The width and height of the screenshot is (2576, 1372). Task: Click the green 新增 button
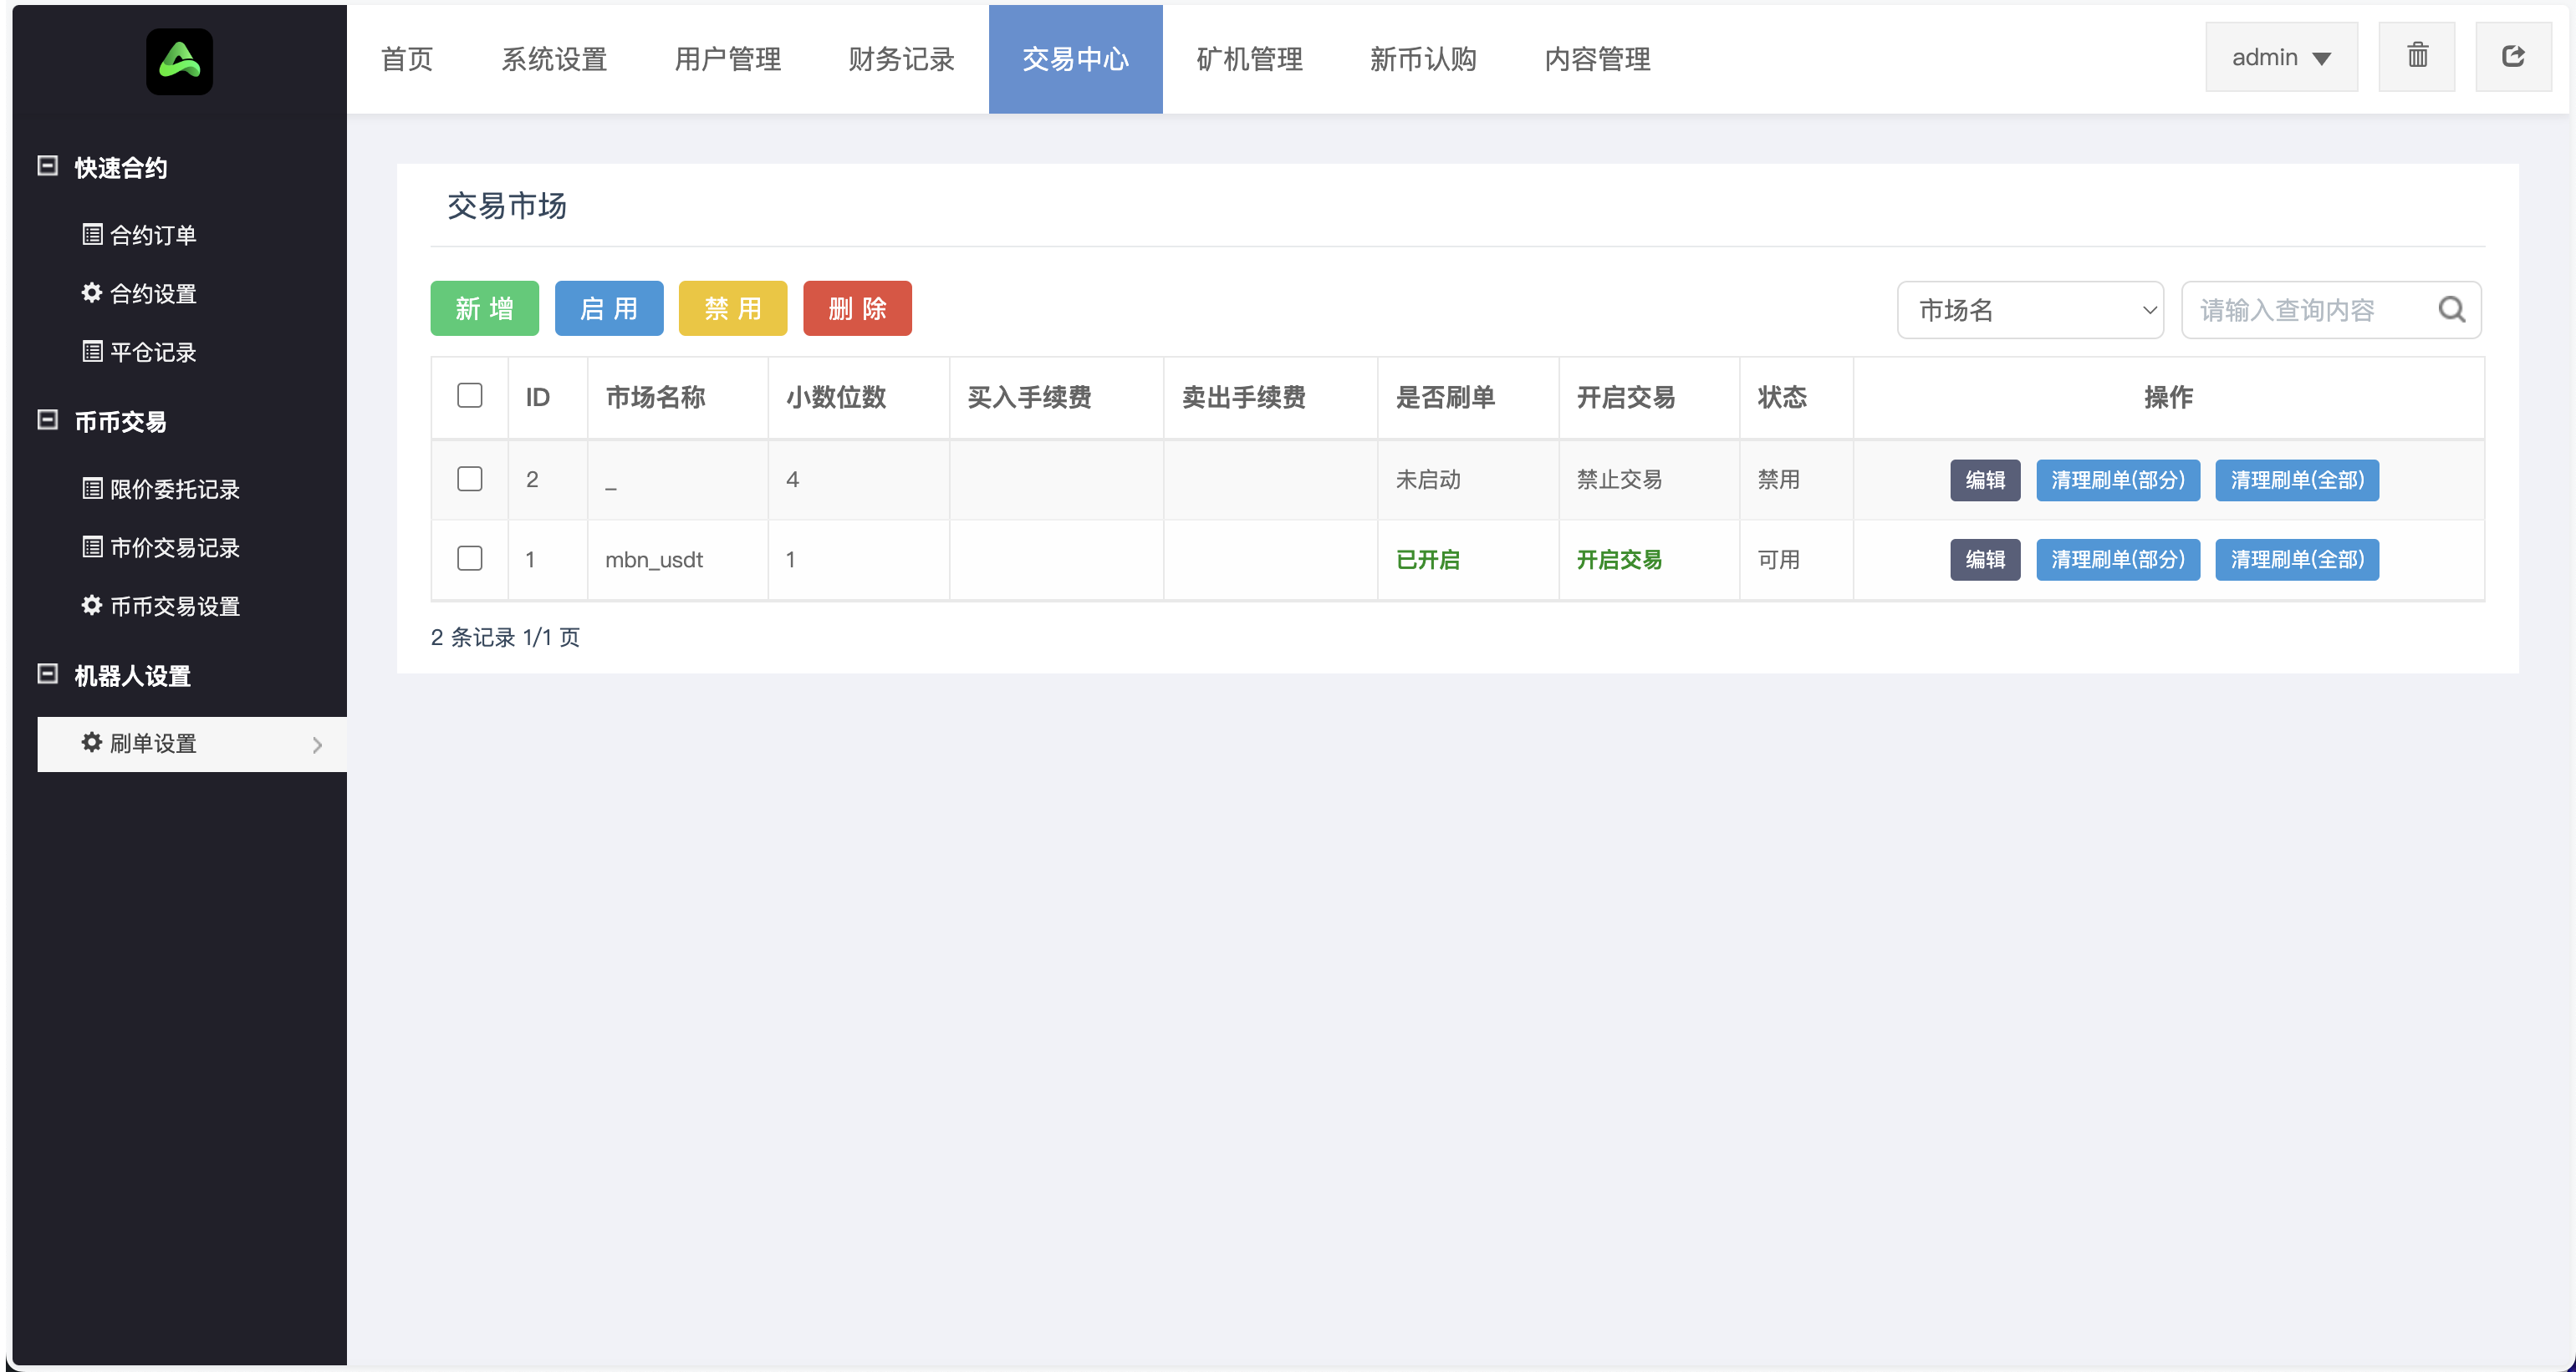pyautogui.click(x=484, y=307)
